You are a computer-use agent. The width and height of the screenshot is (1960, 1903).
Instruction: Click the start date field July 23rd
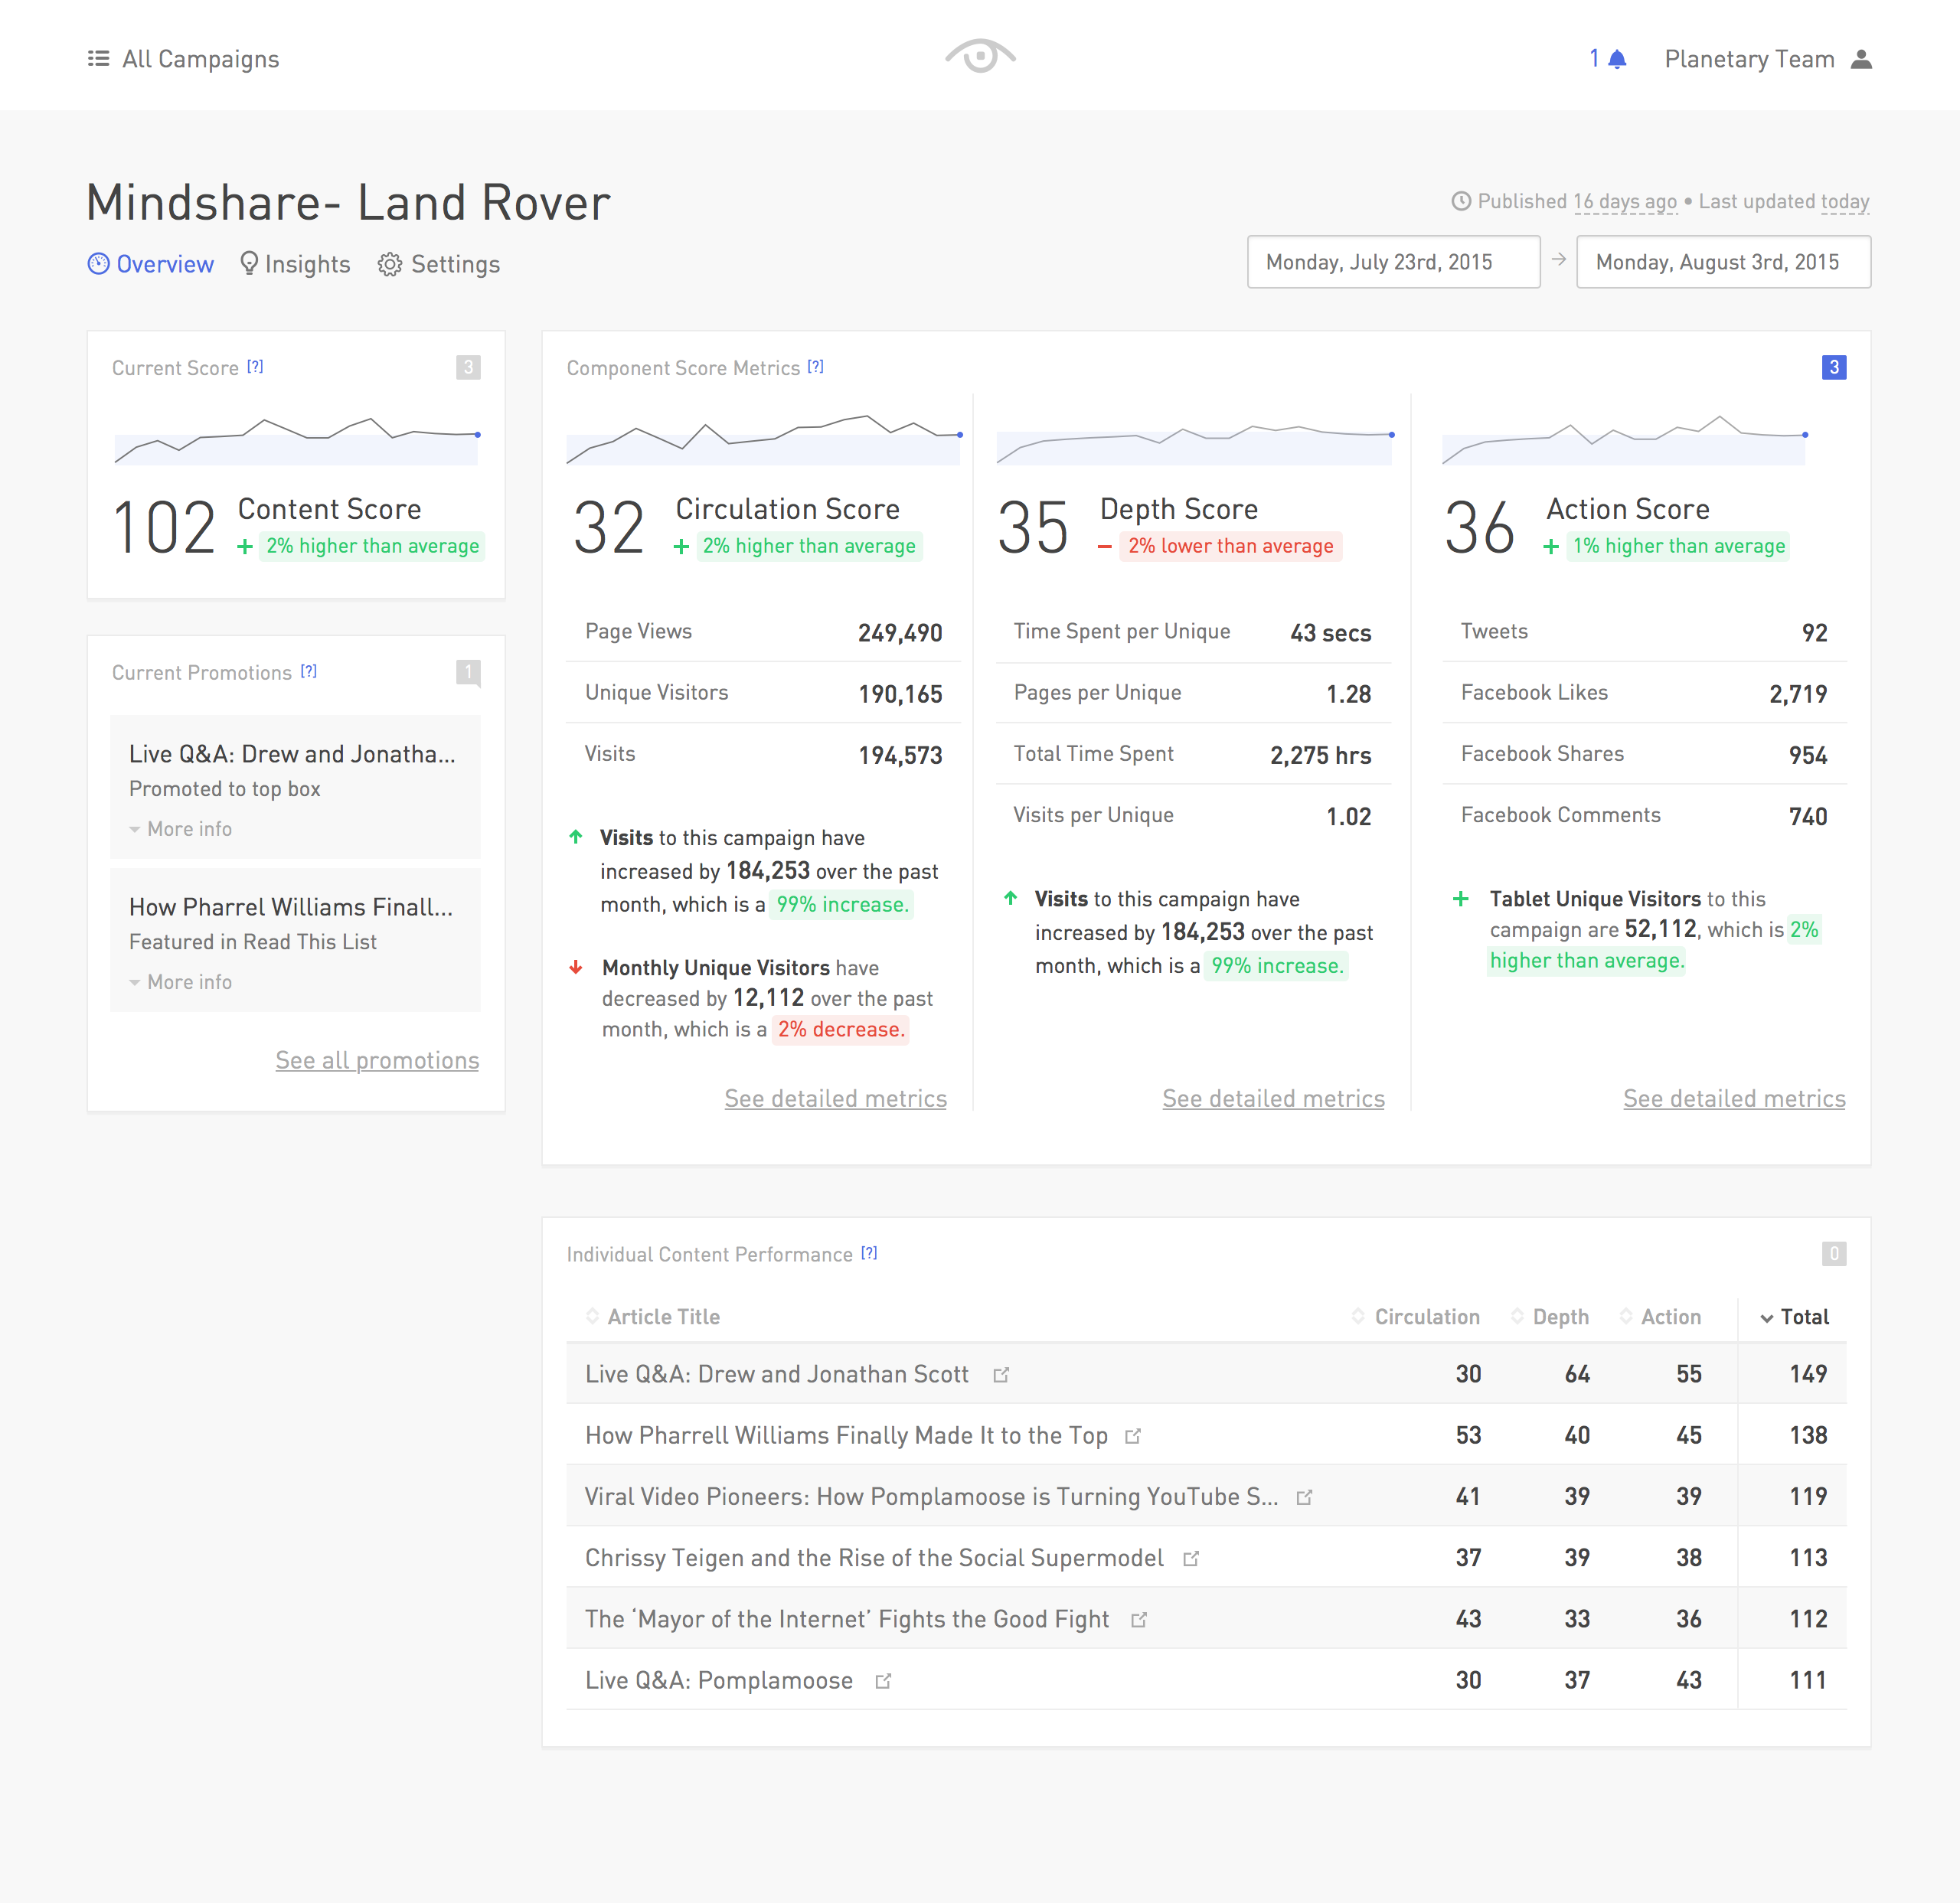[1392, 262]
